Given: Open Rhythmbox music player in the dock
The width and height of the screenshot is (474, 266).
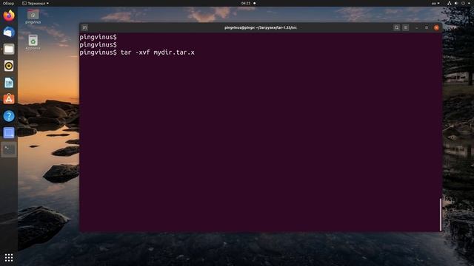Looking at the screenshot, I should coord(9,66).
